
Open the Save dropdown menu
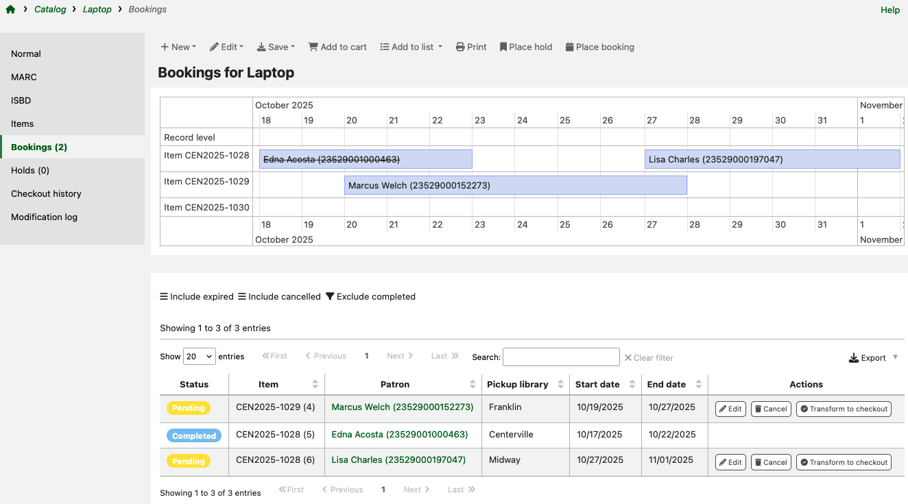coord(276,47)
